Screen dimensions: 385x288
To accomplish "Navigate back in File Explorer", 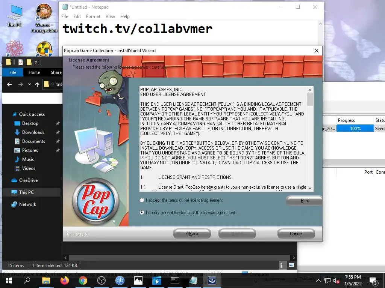I will pos(9,84).
